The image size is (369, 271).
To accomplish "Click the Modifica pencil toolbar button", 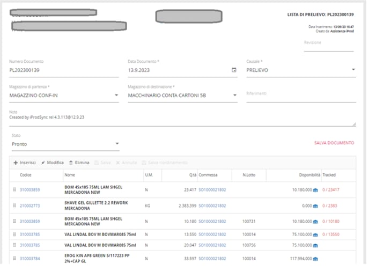I will click(52, 163).
